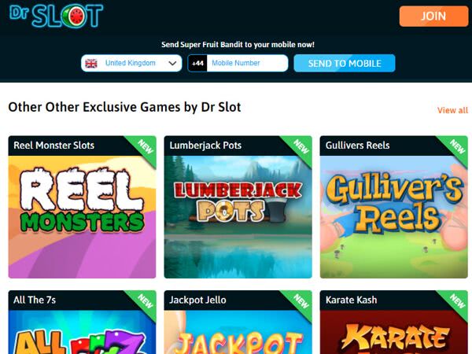Click the Dr Slot watermelon logo

(x=56, y=16)
